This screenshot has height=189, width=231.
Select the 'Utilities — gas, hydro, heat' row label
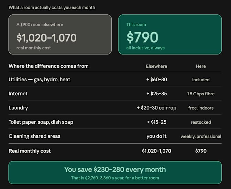(x=39, y=80)
